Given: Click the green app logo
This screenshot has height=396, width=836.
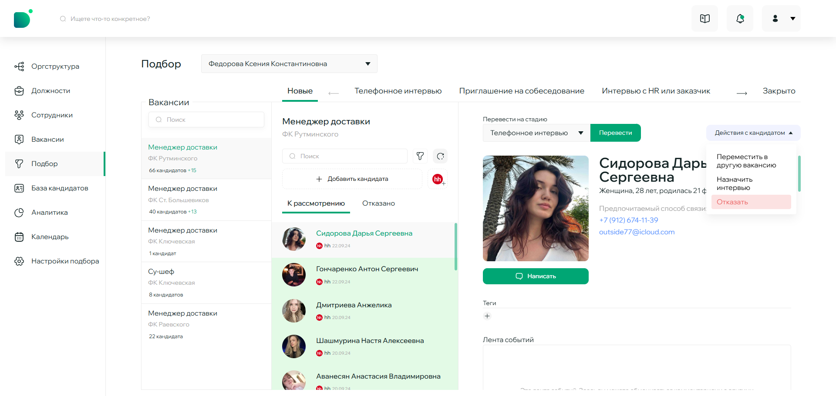Looking at the screenshot, I should (23, 19).
